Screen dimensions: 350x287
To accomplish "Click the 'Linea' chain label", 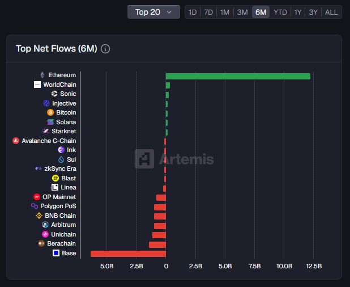I will 69,187.
